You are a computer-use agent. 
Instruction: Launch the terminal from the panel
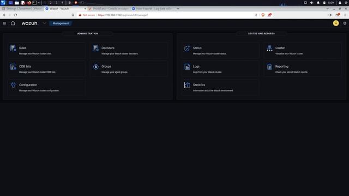coord(34,3)
